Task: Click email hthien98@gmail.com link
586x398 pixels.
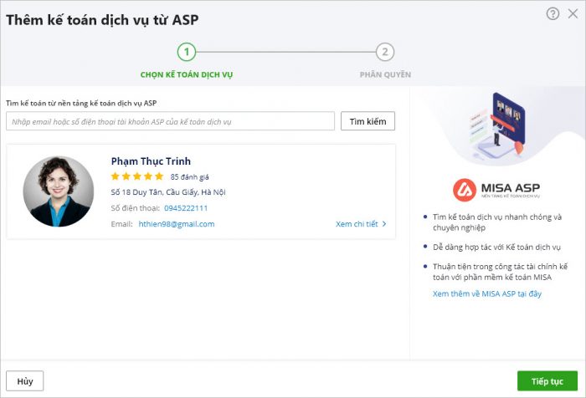Action: click(177, 224)
